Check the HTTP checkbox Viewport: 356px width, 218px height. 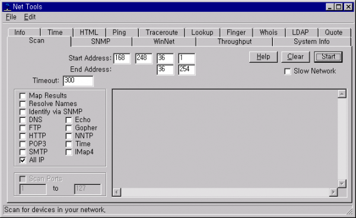pos(23,136)
